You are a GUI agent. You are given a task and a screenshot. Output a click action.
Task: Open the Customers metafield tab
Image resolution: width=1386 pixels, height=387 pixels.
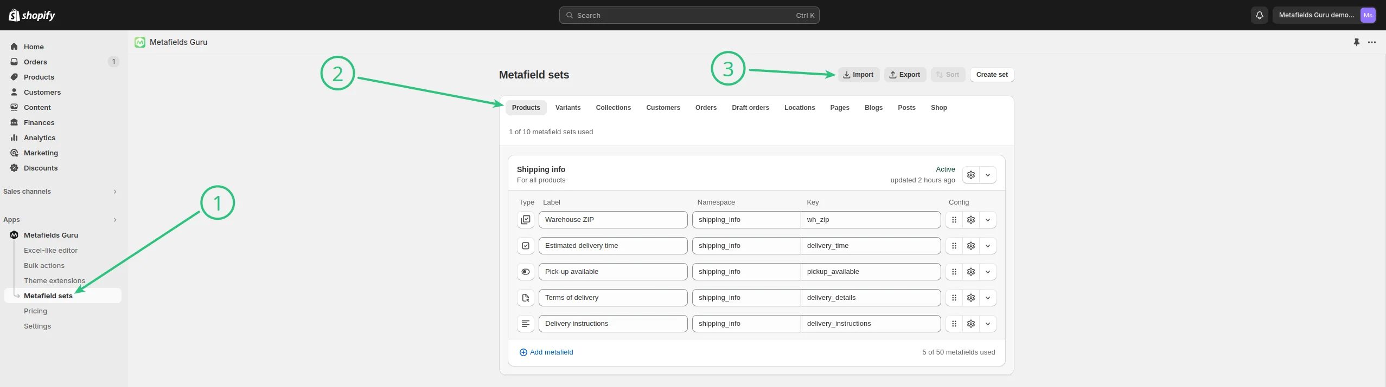pos(663,108)
